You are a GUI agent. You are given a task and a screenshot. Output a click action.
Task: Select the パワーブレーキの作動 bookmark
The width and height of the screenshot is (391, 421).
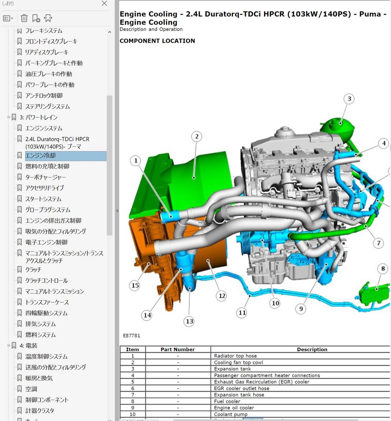[x=50, y=85]
